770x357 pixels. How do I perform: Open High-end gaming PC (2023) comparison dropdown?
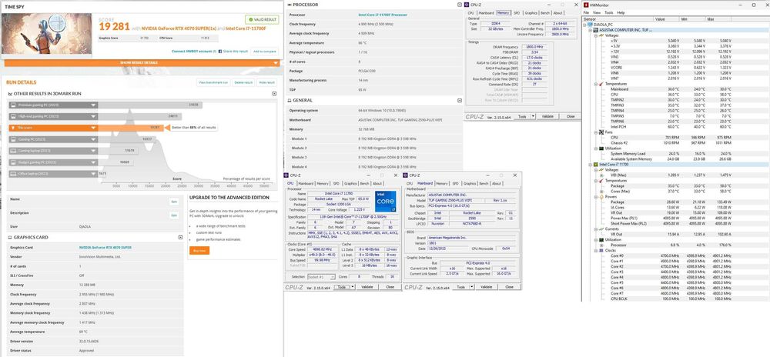pos(93,116)
